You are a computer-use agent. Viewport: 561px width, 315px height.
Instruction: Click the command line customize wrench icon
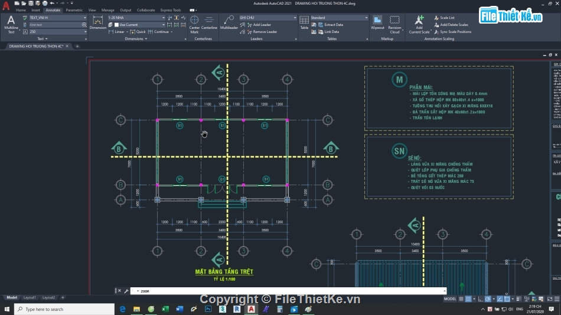tap(126, 291)
